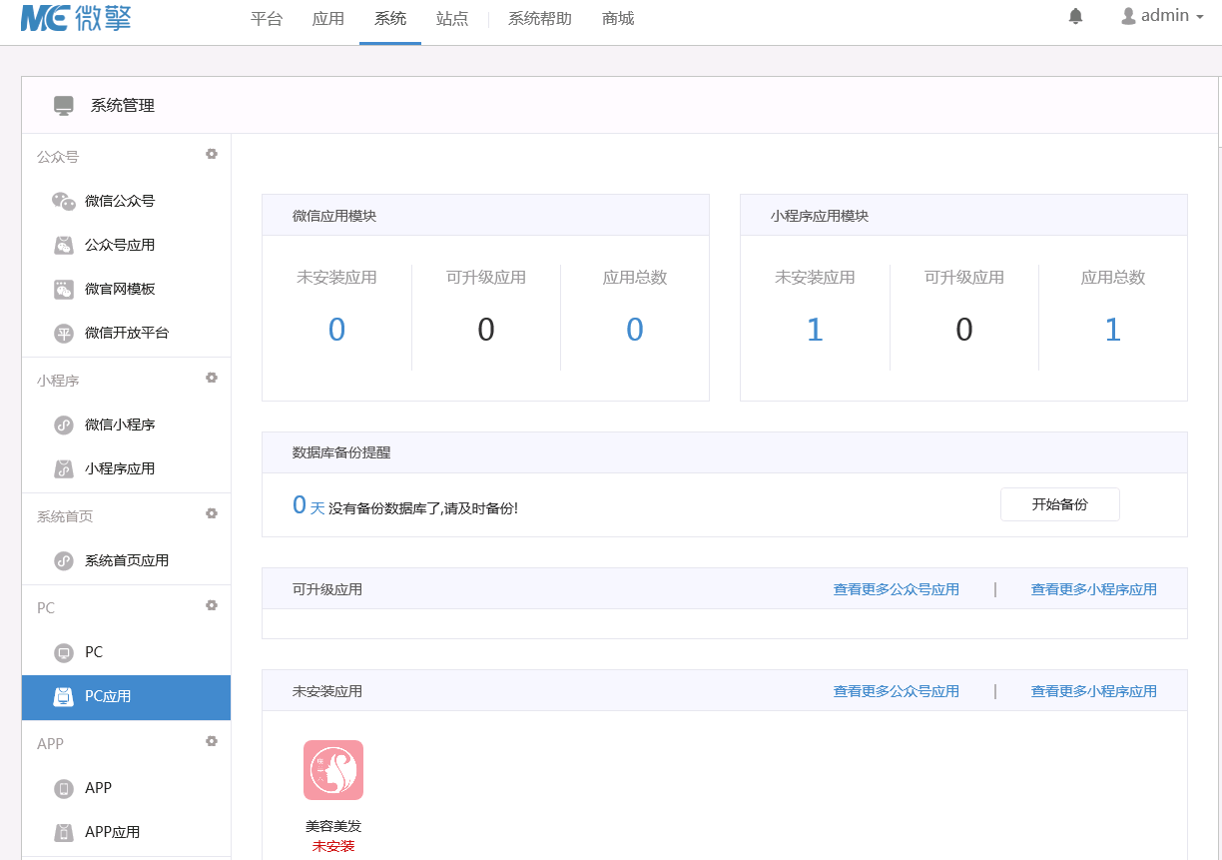Viewport: 1222px width, 860px height.
Task: Click the 开始备份 backup button
Action: pos(1059,504)
